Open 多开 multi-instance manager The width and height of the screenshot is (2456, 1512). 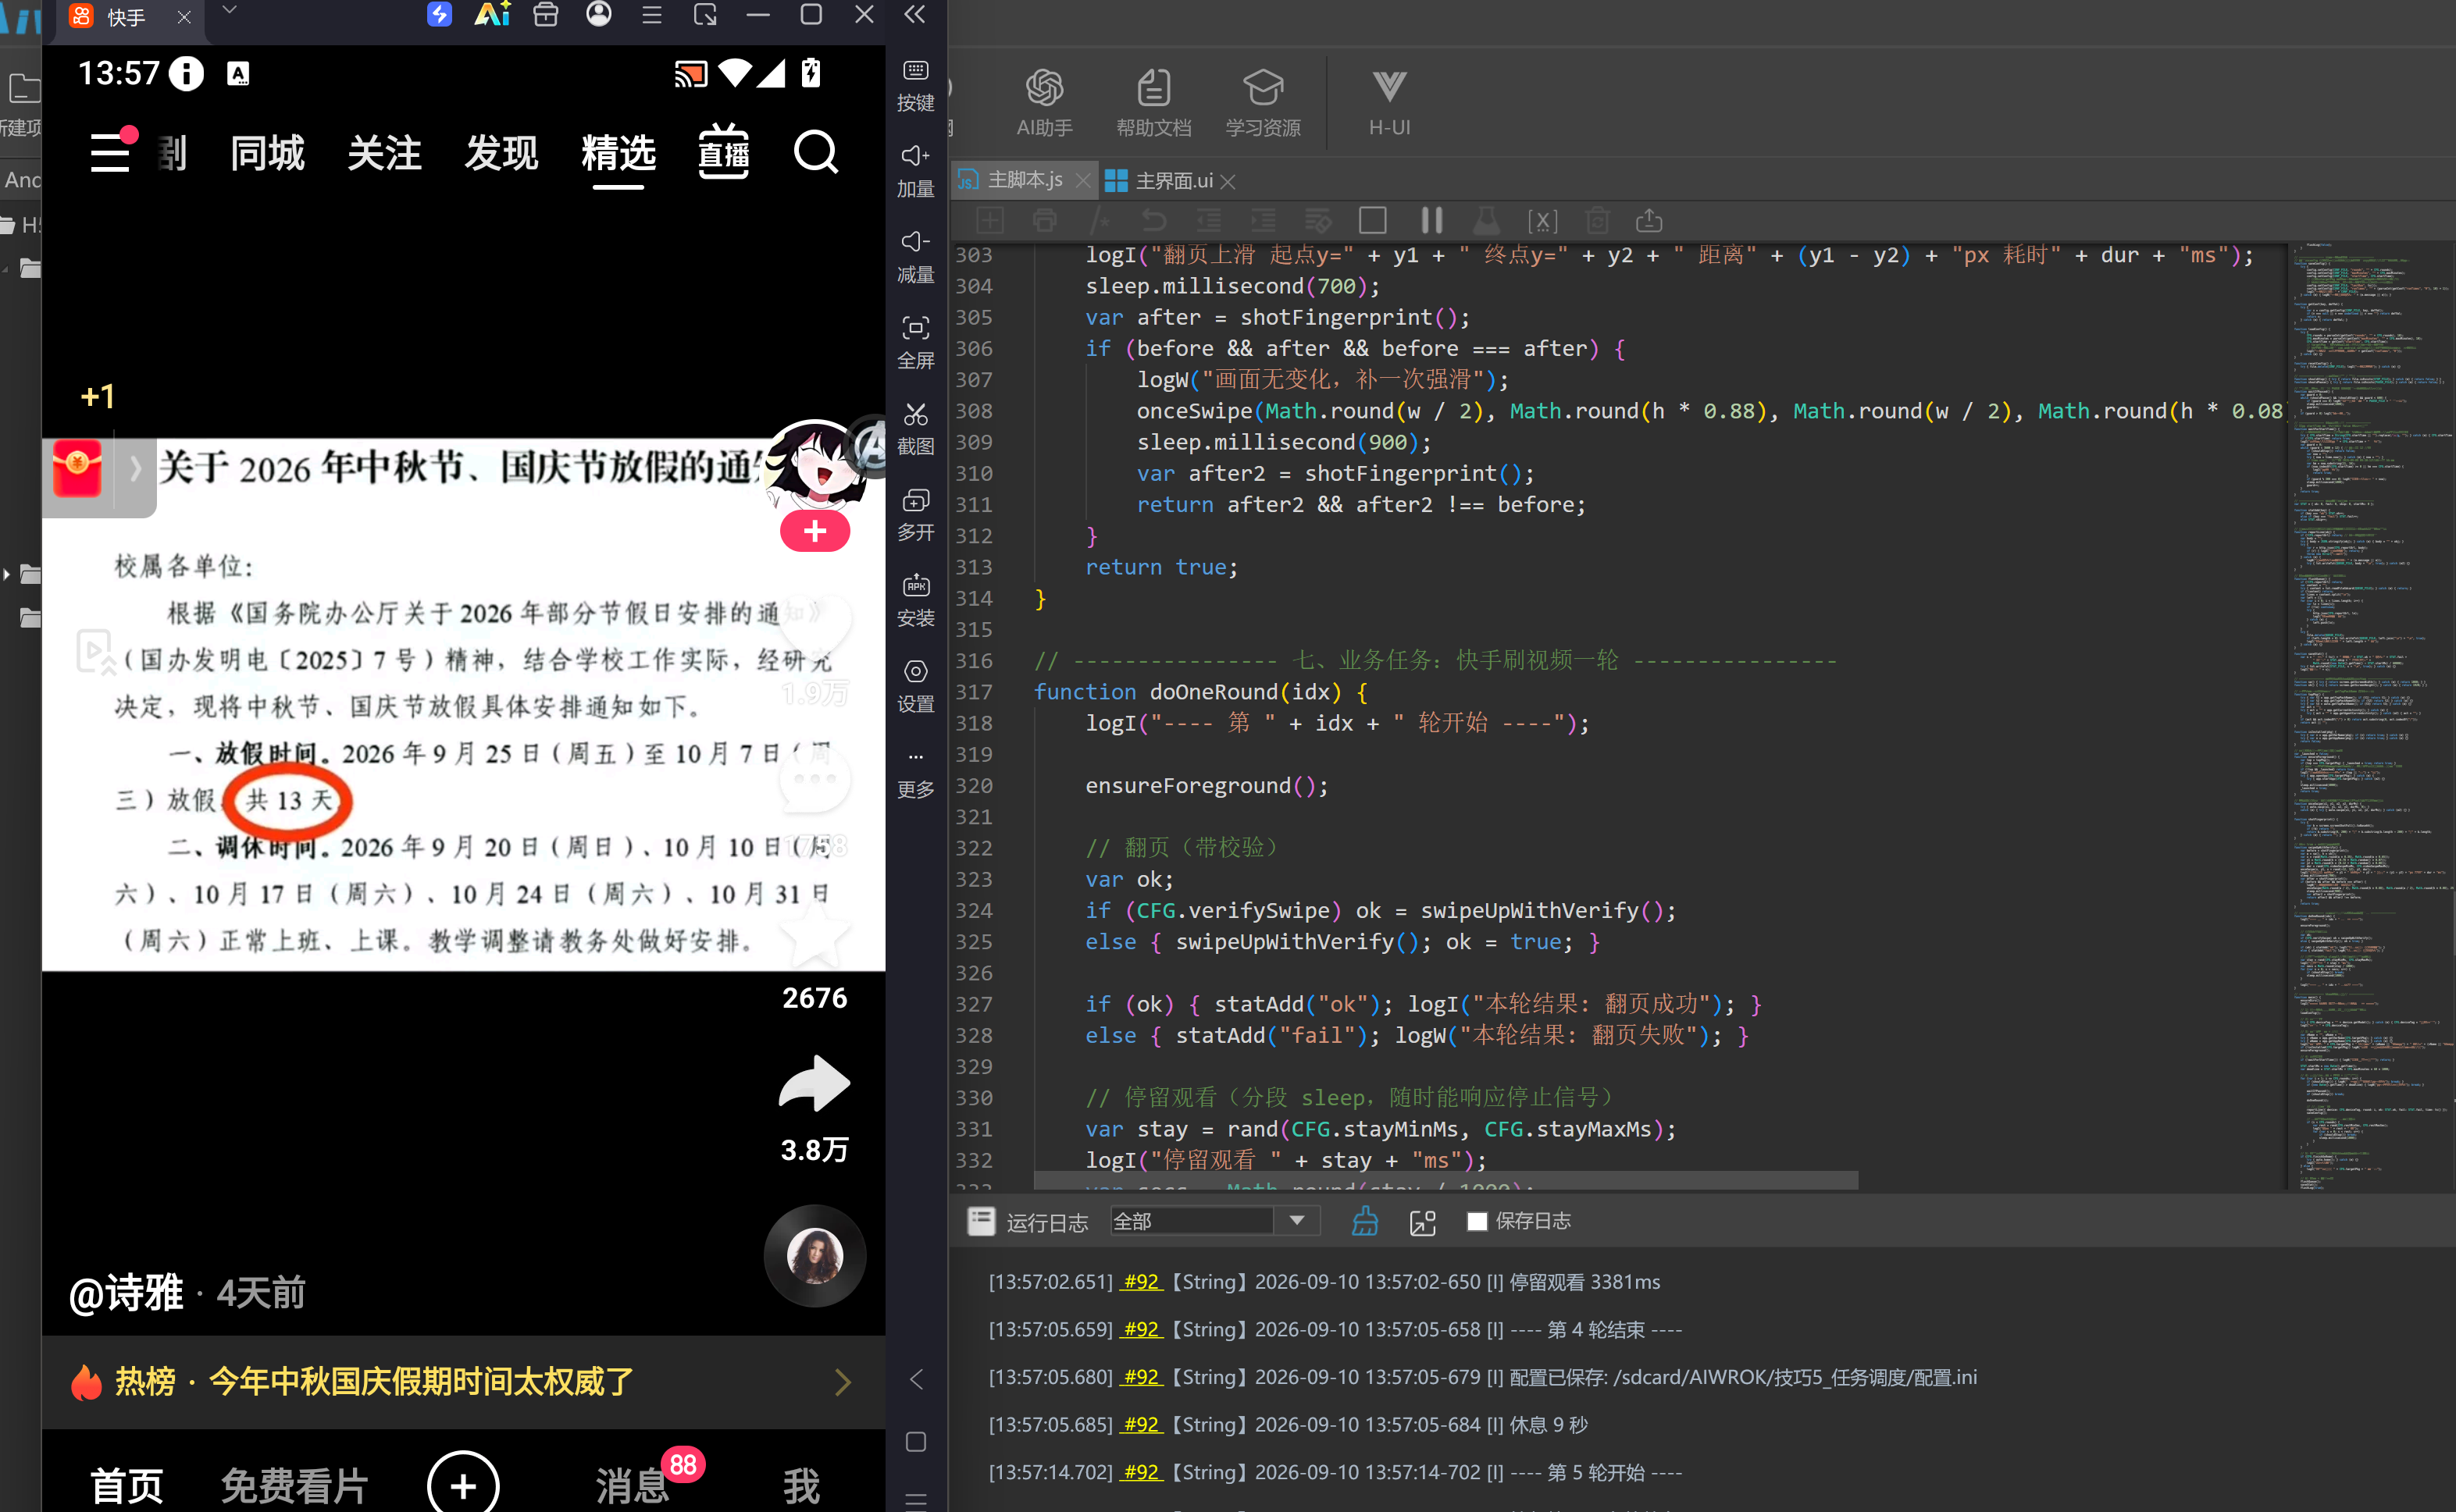tap(915, 515)
